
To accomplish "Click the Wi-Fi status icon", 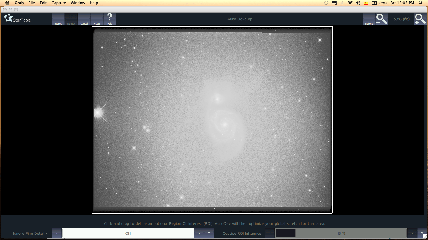I will pyautogui.click(x=350, y=3).
